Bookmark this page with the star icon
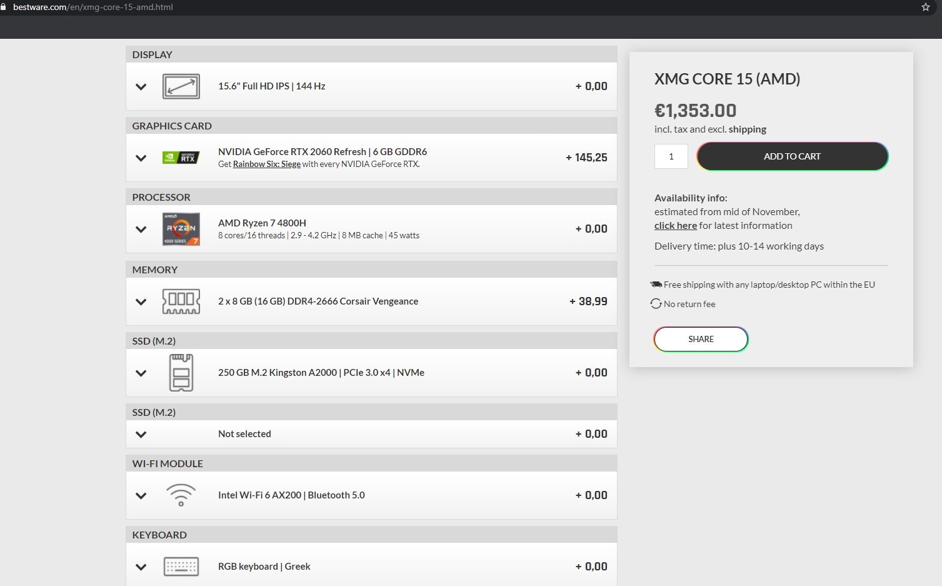The width and height of the screenshot is (942, 586). coord(926,7)
